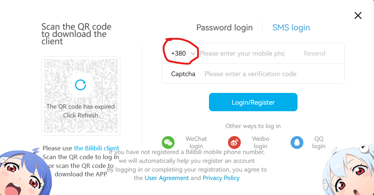Open the User Agreement link
374x195 pixels.
[x=167, y=178]
